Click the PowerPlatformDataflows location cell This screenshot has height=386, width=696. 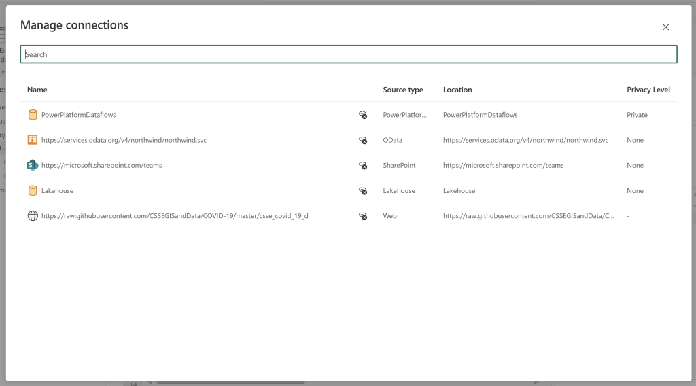point(481,115)
